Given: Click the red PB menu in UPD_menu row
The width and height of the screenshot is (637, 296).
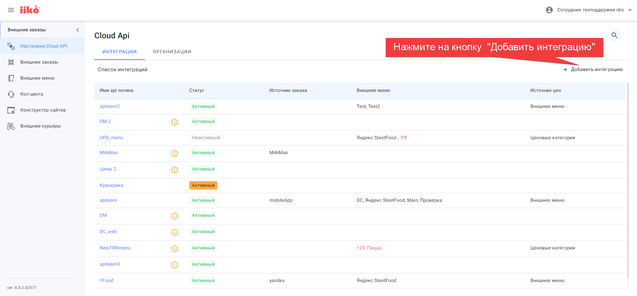Looking at the screenshot, I should coord(404,138).
